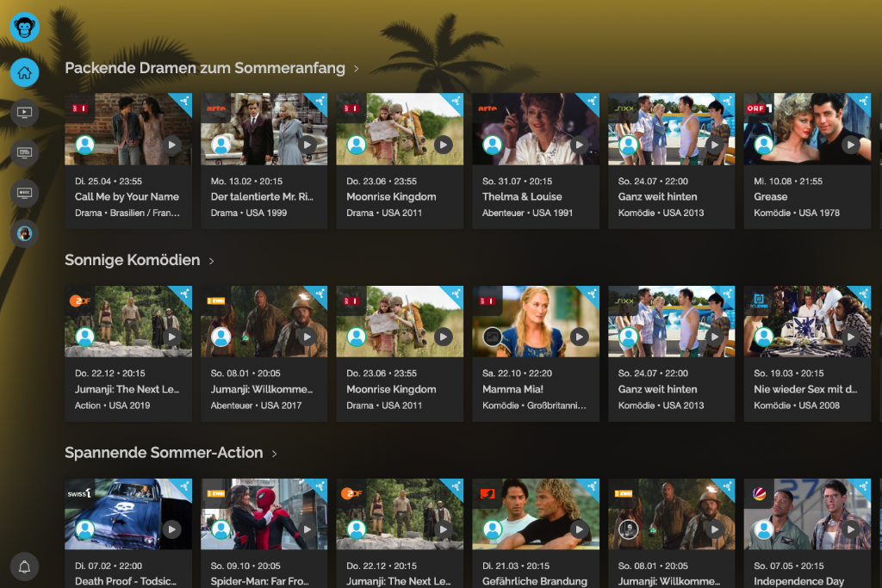Play Call Me by Your Name
Viewport: 882px width, 588px height.
tap(171, 145)
